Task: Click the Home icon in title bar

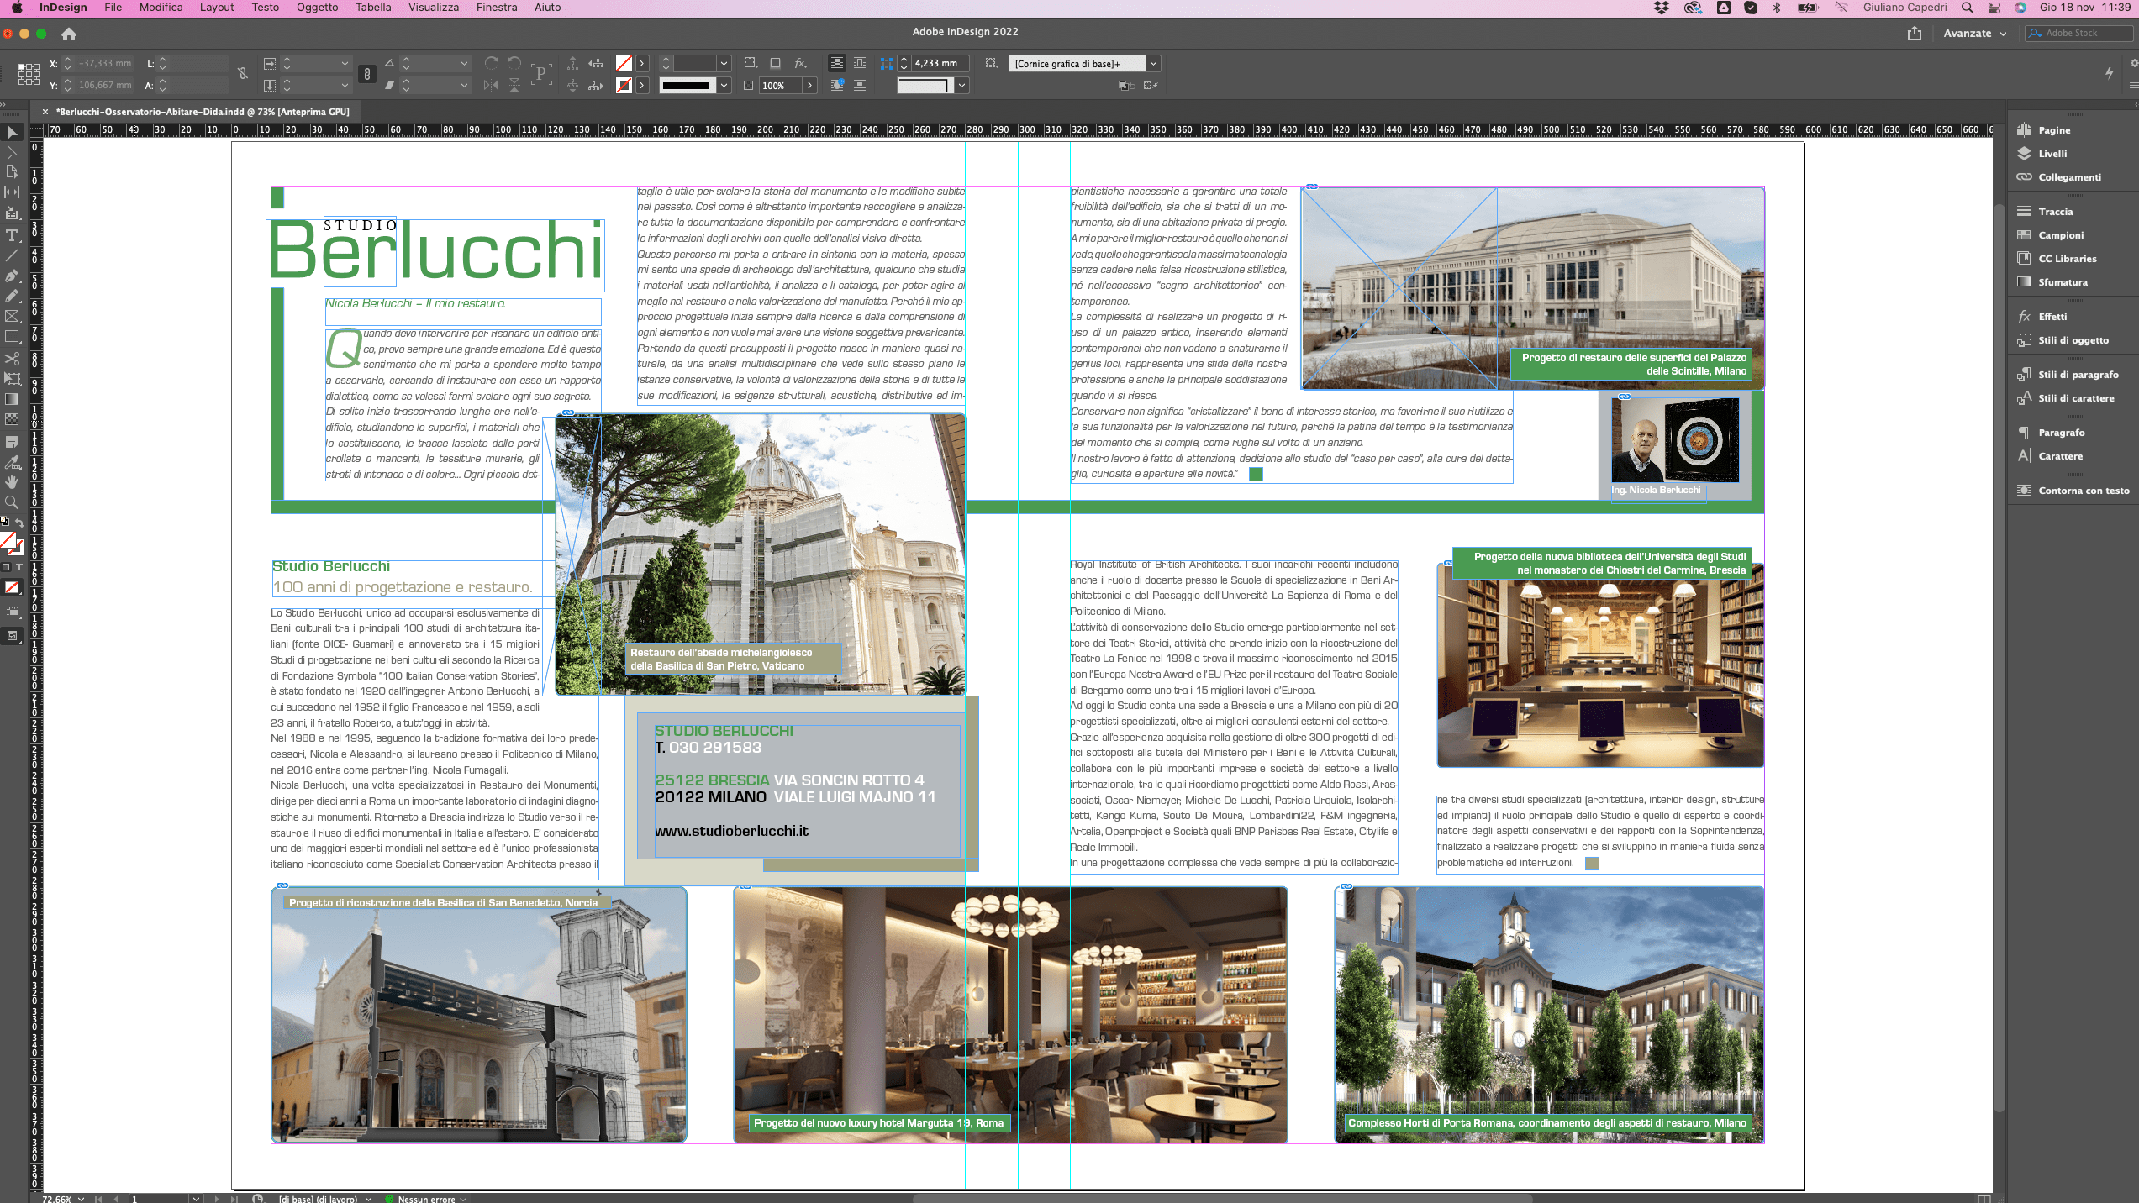Action: (x=69, y=34)
